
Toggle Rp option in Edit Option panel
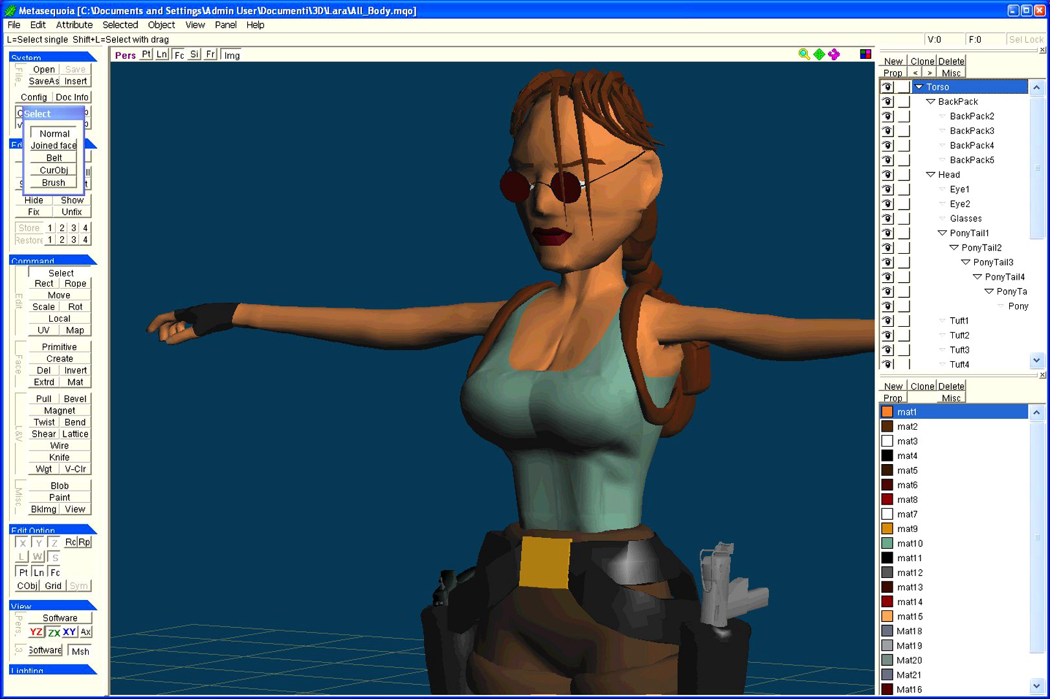click(x=85, y=542)
